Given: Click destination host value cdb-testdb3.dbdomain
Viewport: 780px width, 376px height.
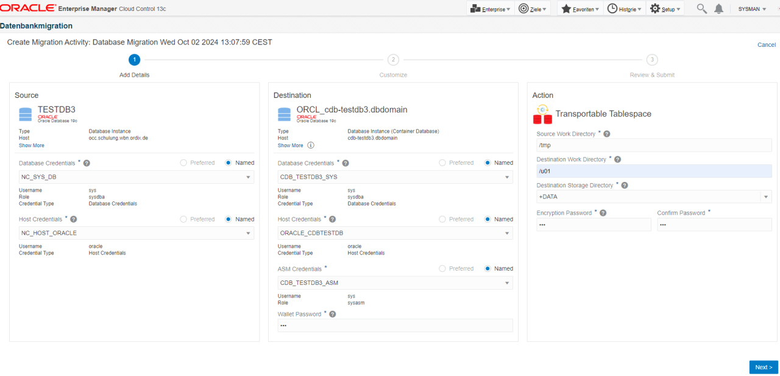Looking at the screenshot, I should point(372,138).
